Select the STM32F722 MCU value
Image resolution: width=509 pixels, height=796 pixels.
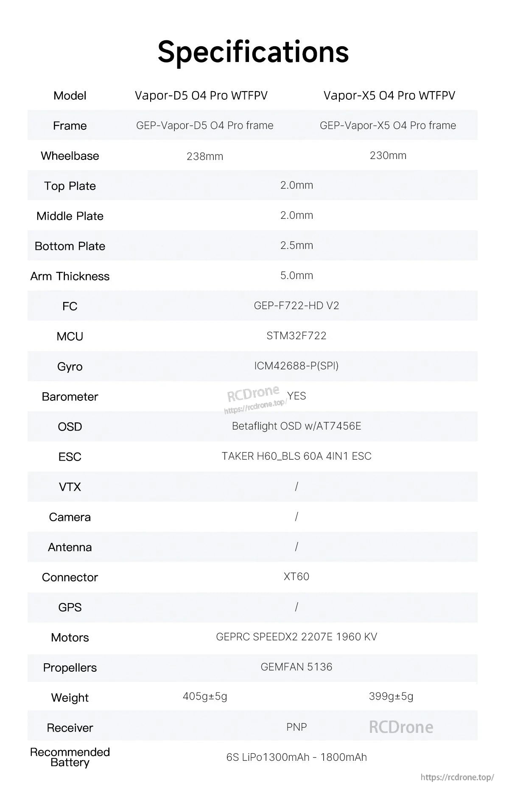296,335
